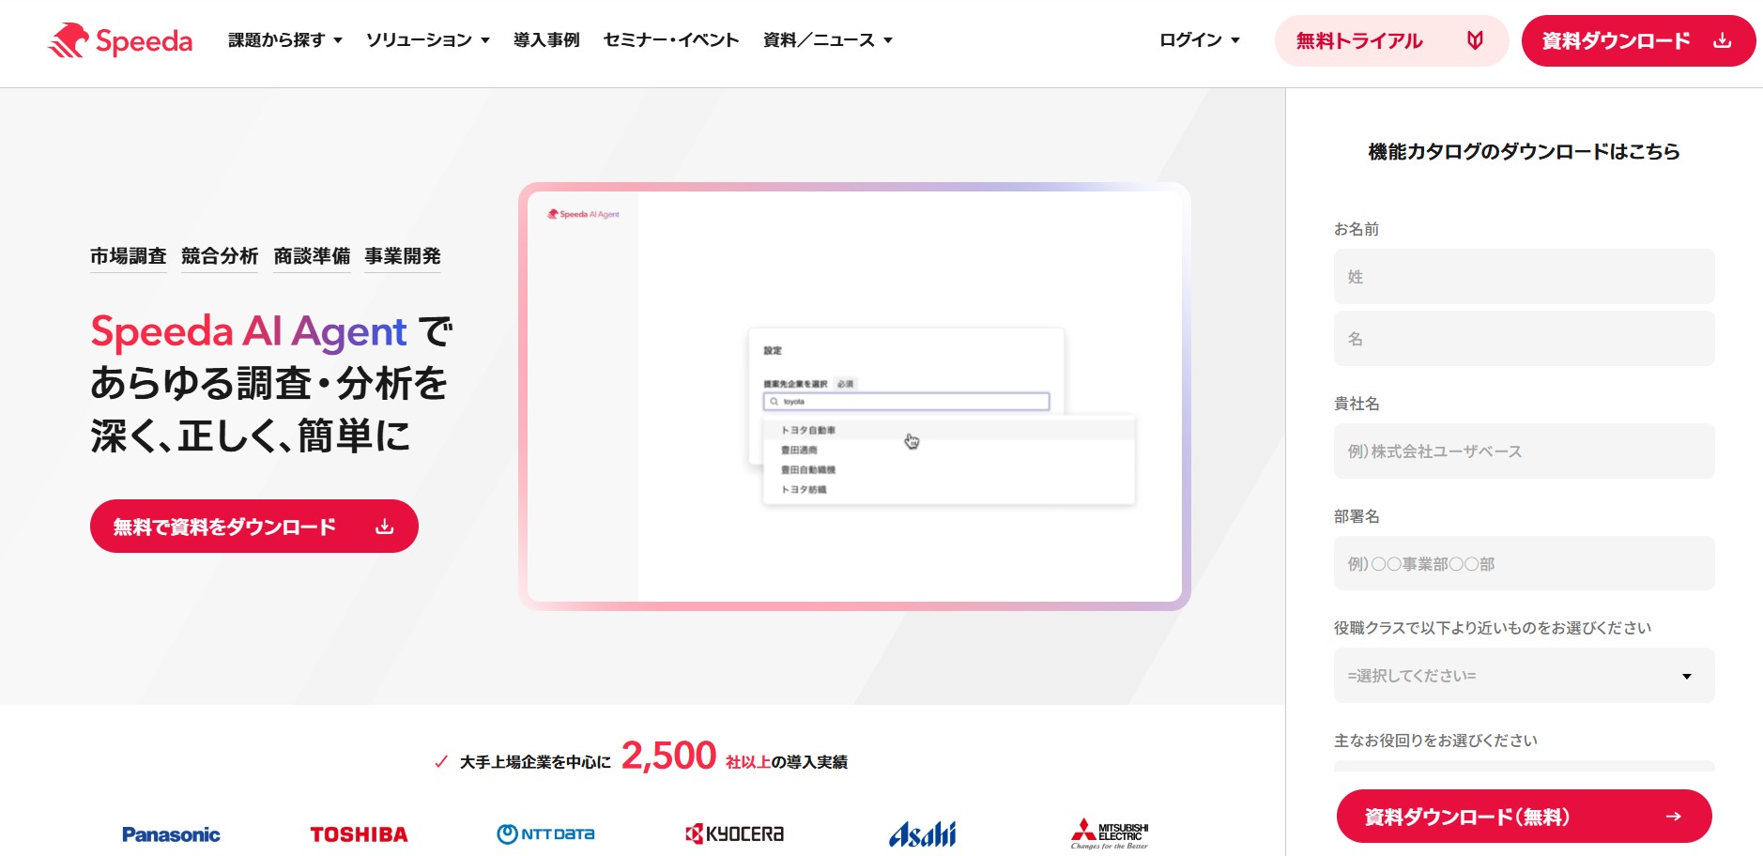The height and width of the screenshot is (856, 1763).
Task: Click 無料で資料をダウンロード button
Action: (x=254, y=527)
